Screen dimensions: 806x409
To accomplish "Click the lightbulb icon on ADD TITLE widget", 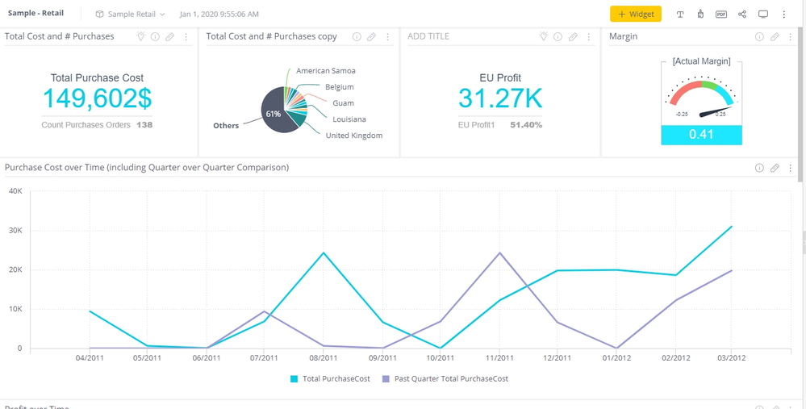I will (543, 37).
